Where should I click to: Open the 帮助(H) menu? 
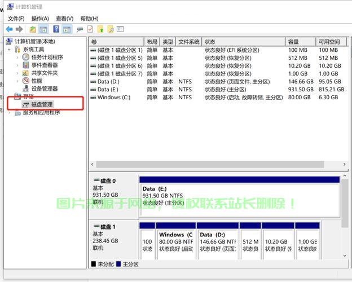(89, 19)
